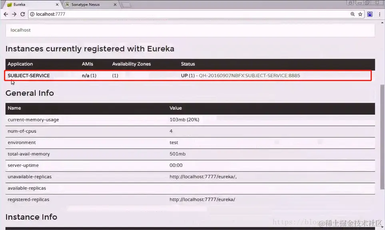
Task: Click the n/a (1) AMIs cell
Action: pyautogui.click(x=89, y=75)
